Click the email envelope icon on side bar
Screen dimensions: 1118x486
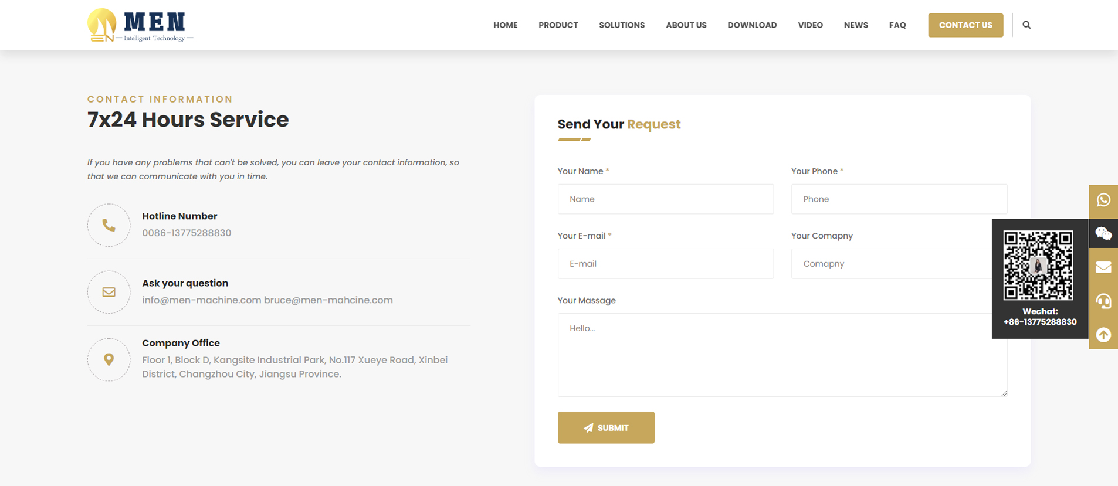click(x=1103, y=267)
